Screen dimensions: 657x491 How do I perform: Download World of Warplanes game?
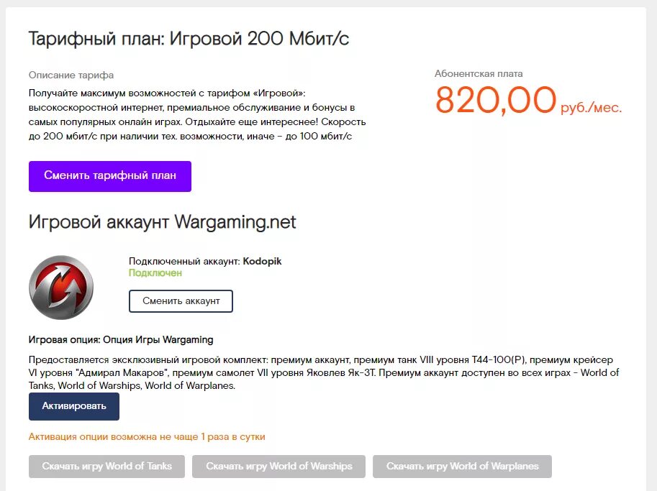(x=462, y=467)
